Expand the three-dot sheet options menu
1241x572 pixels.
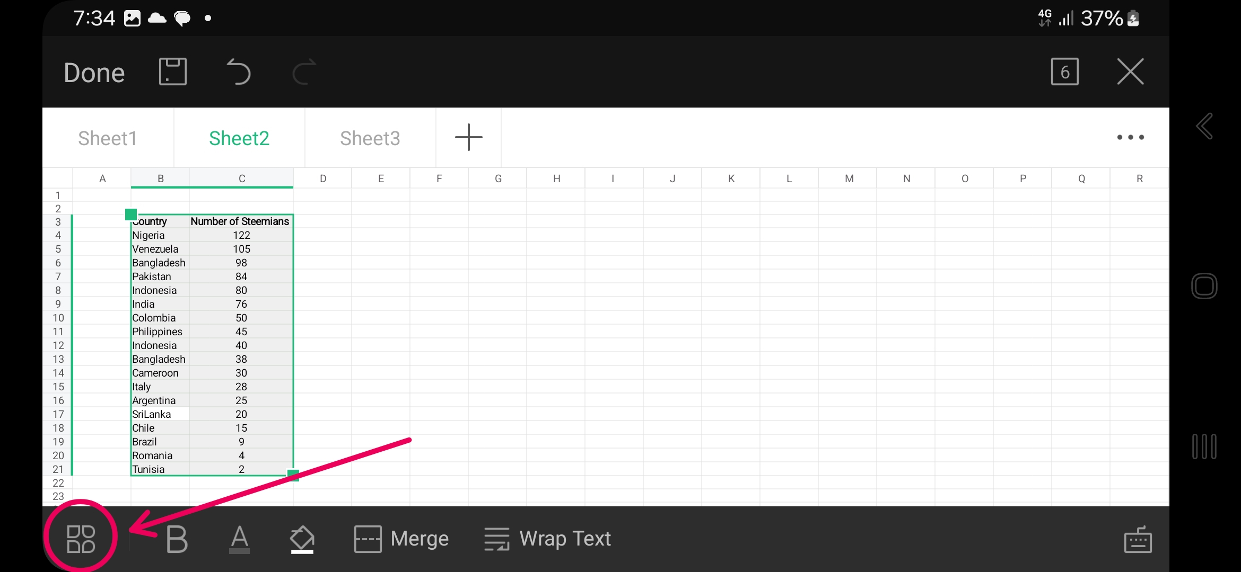(x=1130, y=137)
